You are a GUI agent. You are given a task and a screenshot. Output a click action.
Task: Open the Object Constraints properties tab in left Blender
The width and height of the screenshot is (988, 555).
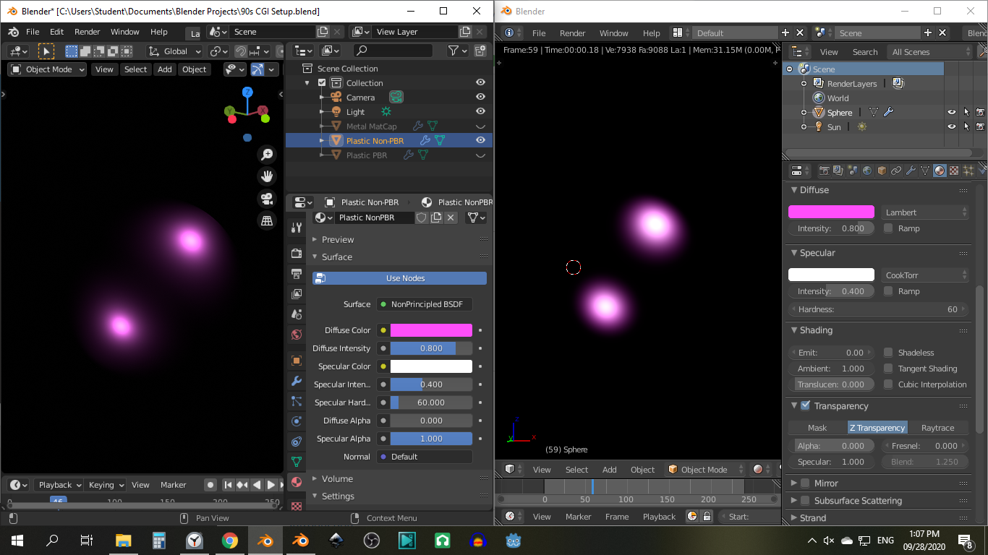pyautogui.click(x=296, y=442)
